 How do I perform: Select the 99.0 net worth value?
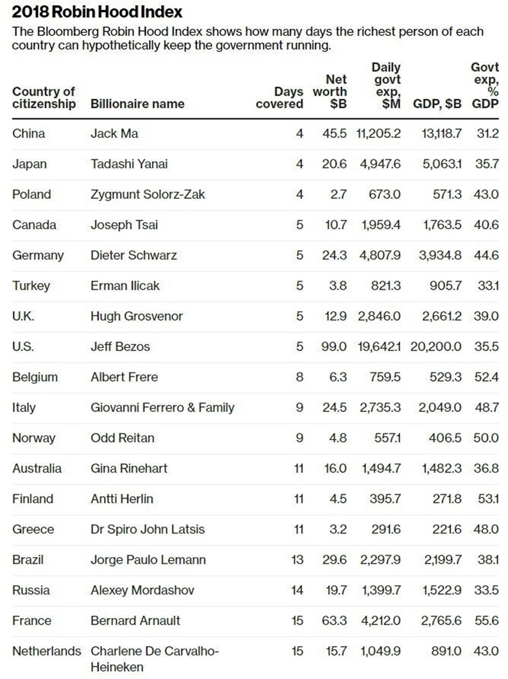[334, 347]
